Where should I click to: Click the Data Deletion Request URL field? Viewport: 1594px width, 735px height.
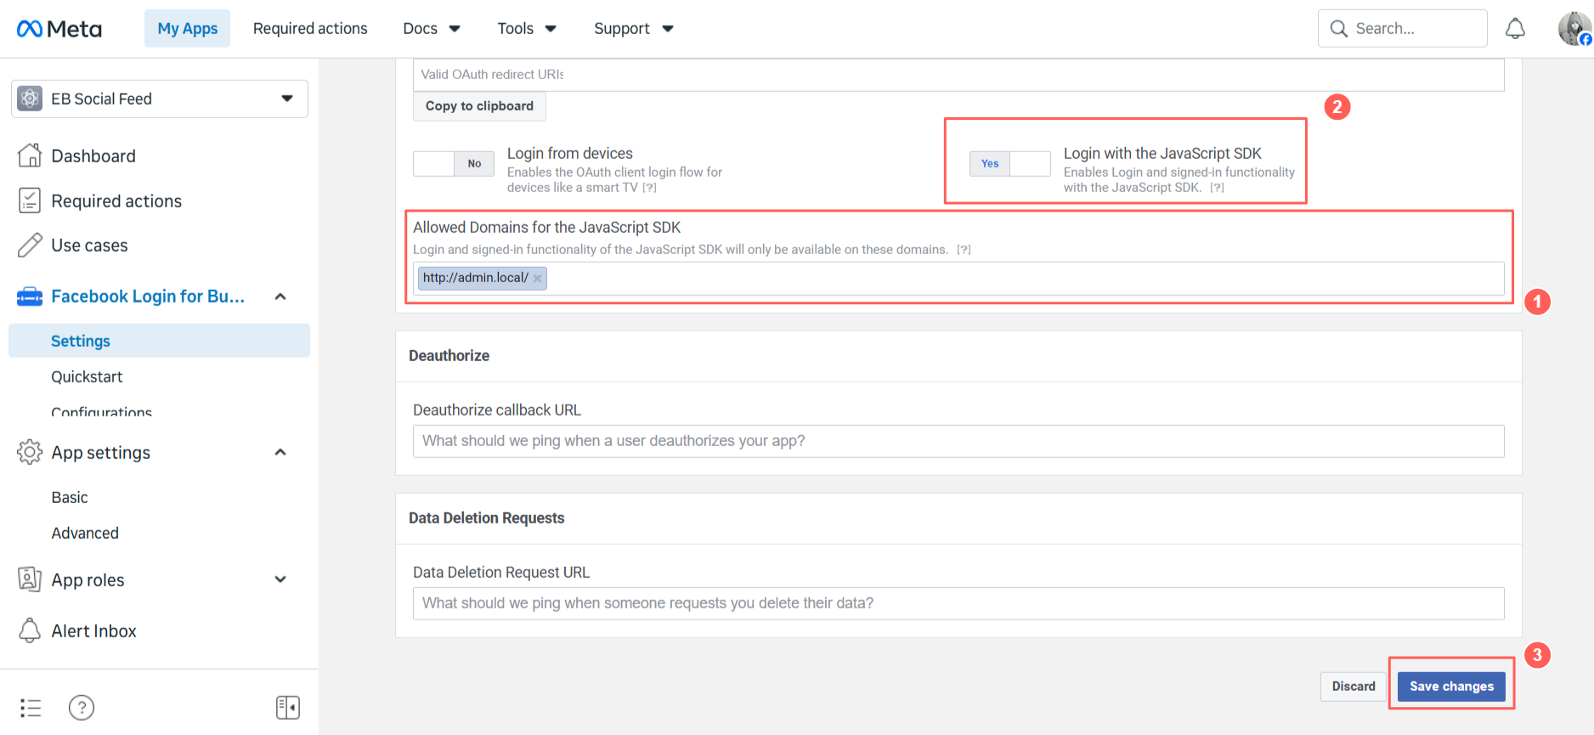coord(958,603)
